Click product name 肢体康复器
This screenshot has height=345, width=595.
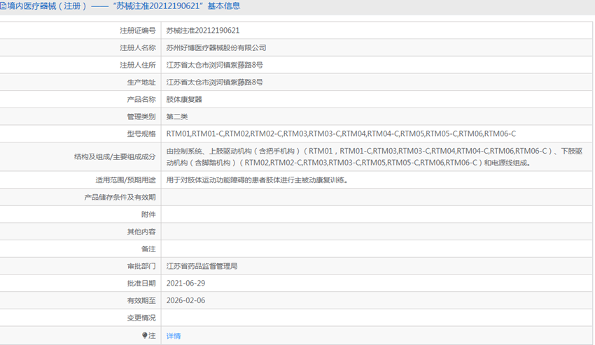(x=184, y=100)
